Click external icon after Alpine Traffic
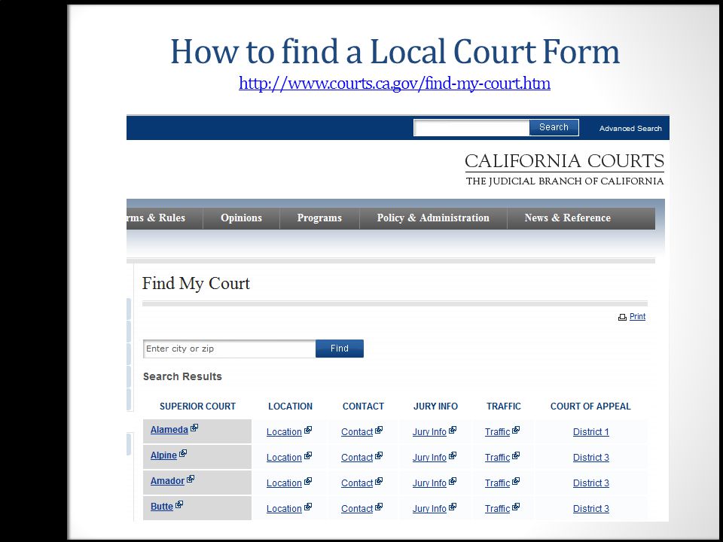The height and width of the screenshot is (542, 723). 515,456
